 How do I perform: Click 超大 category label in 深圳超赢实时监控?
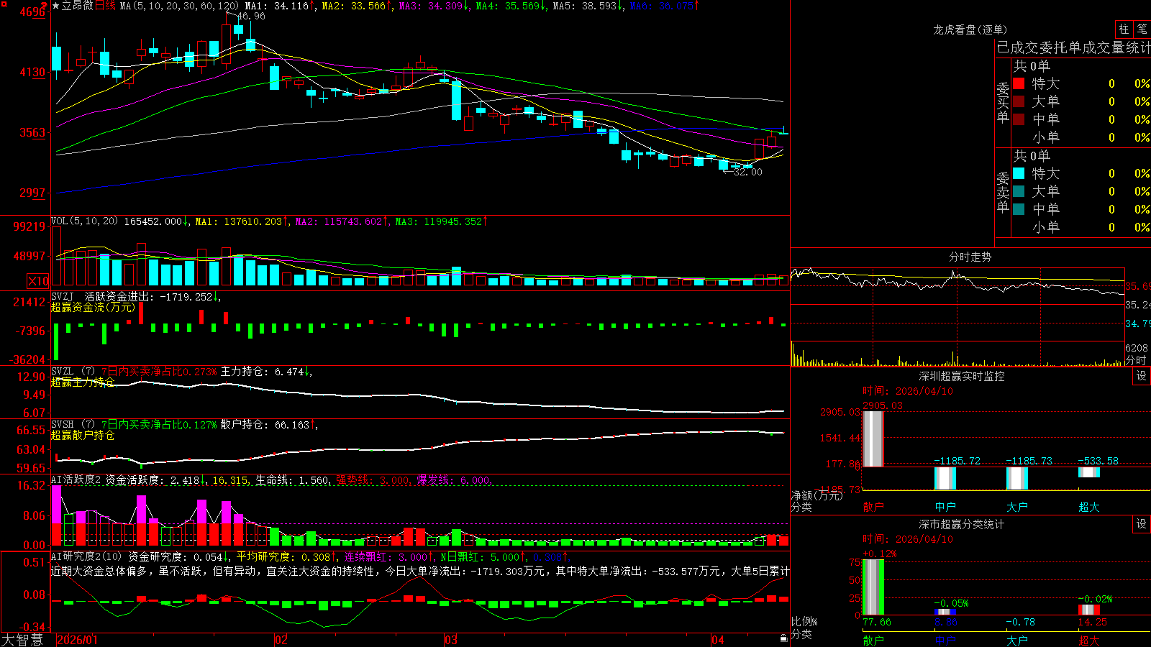click(1089, 507)
